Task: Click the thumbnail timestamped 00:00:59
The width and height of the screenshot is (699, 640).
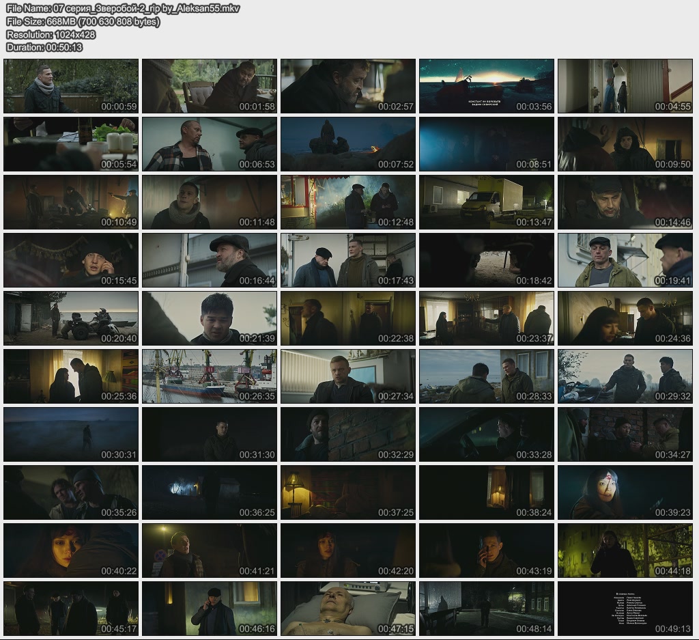Action: [x=71, y=86]
